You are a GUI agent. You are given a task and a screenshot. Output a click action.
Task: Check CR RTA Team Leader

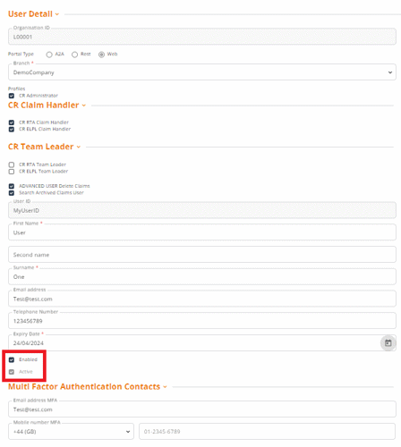12,164
